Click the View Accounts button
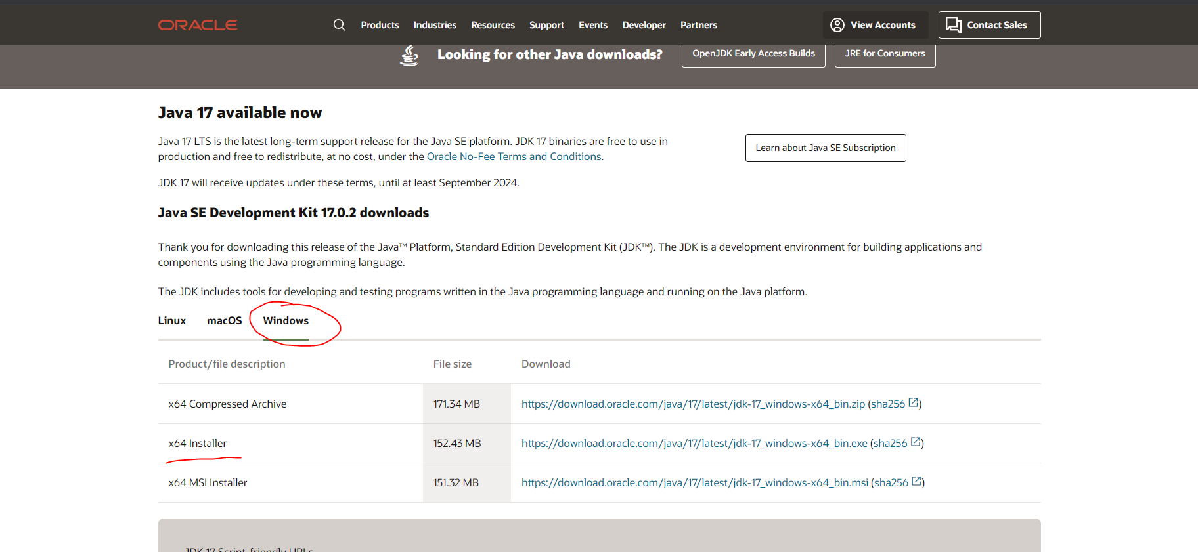 (x=876, y=25)
